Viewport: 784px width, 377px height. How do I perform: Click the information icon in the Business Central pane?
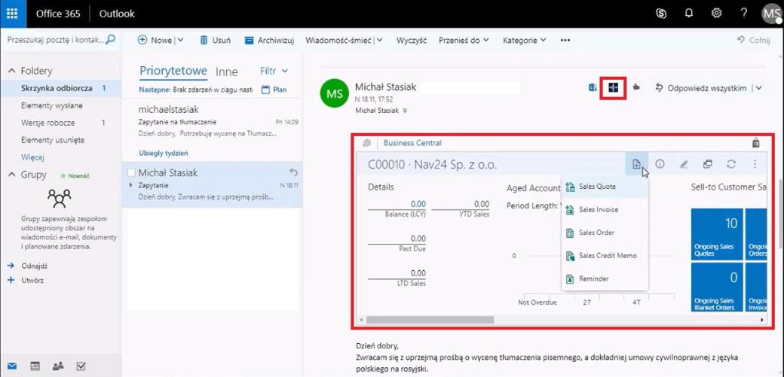(x=660, y=164)
